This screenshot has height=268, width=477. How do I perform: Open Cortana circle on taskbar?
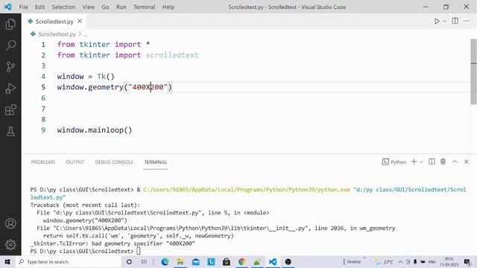point(129,261)
